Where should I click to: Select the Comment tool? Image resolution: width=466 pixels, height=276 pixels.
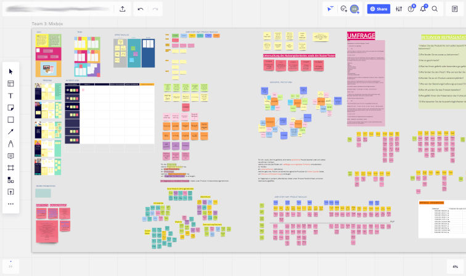pos(10,156)
